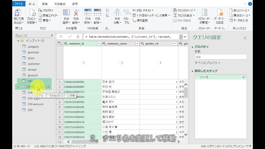The height and width of the screenshot is (149, 265).
Task: Select the geocode query
Action: tap(33, 52)
